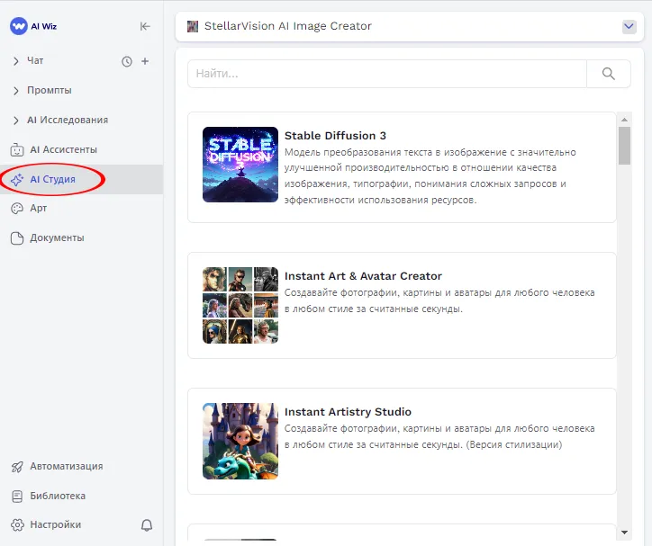Viewport: 652px width, 546px height.
Task: Select AI Студия in sidebar
Action: tap(52, 179)
